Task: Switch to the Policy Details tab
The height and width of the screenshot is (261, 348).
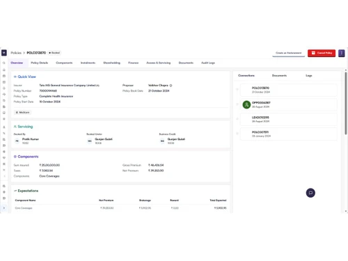Action: point(39,63)
